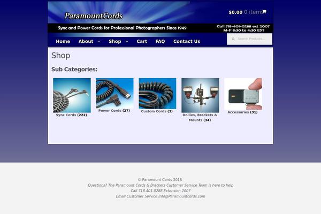Open the Cart page from nav
The image size is (321, 214).
click(142, 41)
